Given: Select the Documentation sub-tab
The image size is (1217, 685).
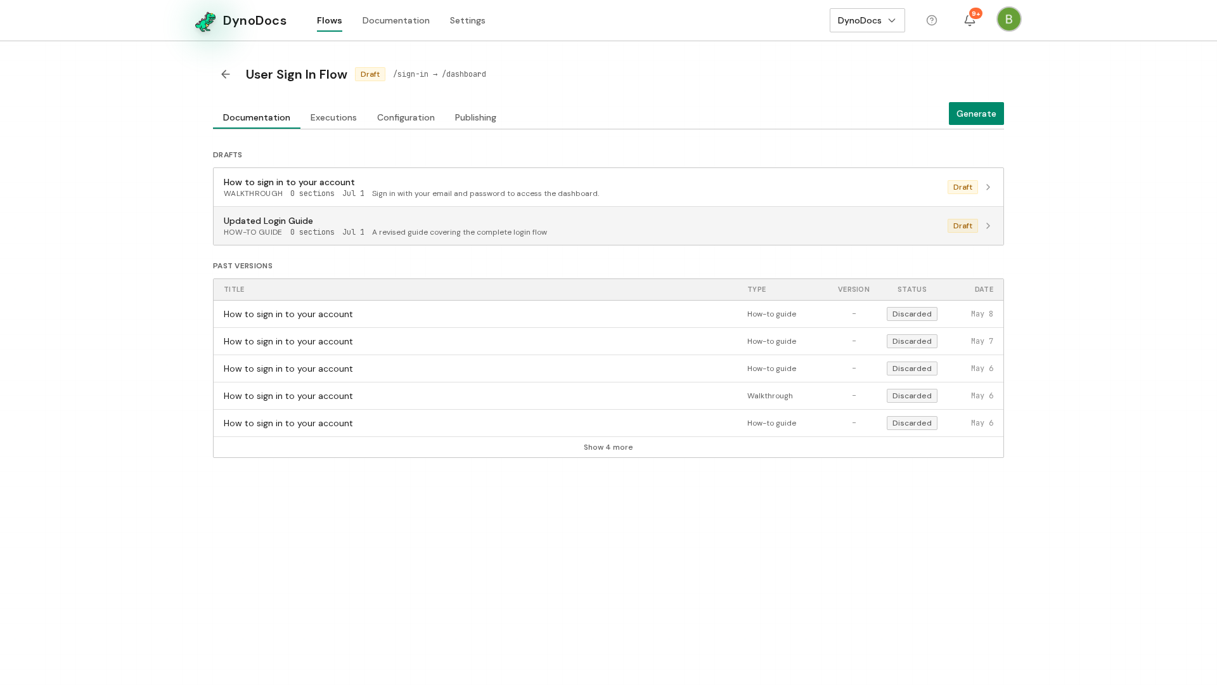Looking at the screenshot, I should point(257,117).
